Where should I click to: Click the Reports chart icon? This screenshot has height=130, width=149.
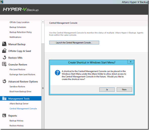[4, 115]
